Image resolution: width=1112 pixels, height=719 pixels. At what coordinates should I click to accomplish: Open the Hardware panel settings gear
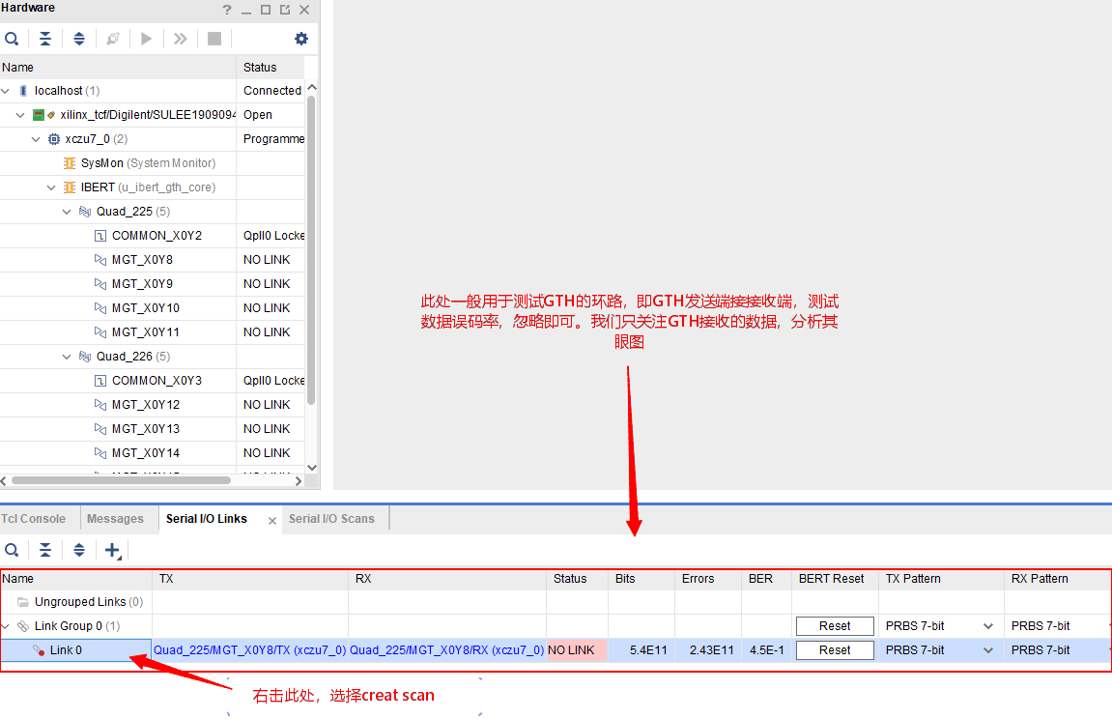coord(300,39)
